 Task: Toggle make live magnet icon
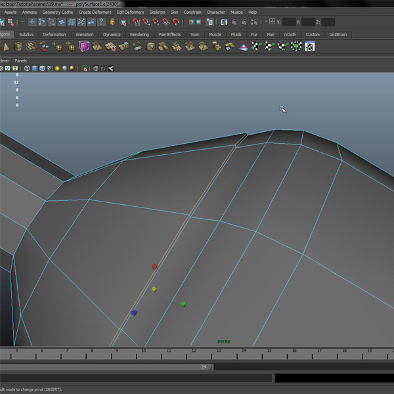pyautogui.click(x=176, y=22)
